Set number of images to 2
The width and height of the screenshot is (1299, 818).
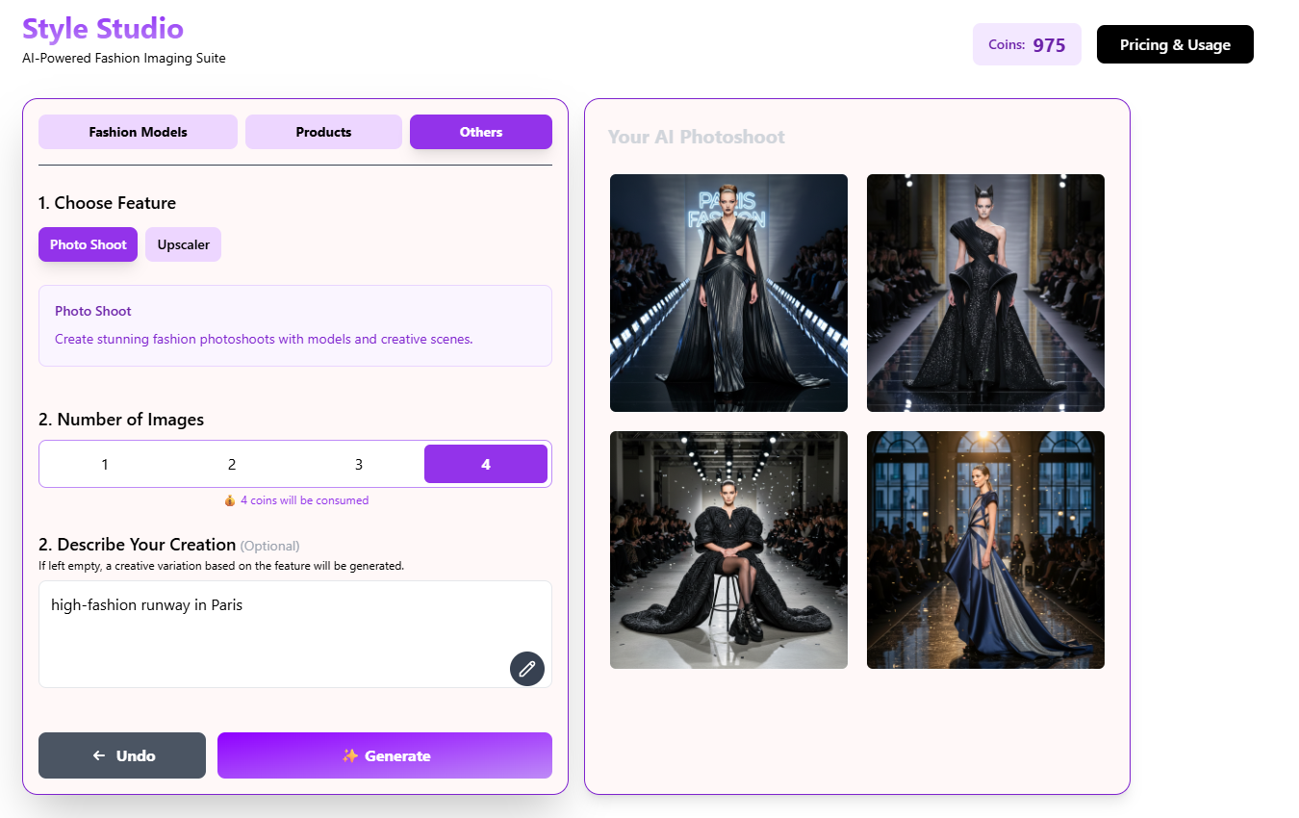[x=232, y=464]
